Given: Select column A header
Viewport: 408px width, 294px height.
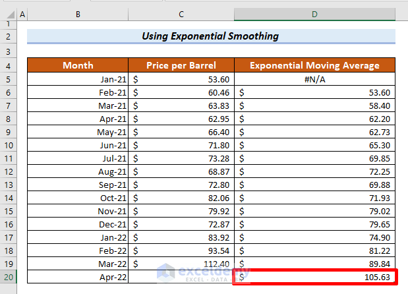Looking at the screenshot, I should click(22, 15).
